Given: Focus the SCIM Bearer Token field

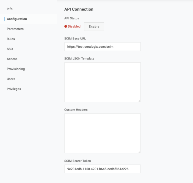Looking at the screenshot, I should (102, 169).
